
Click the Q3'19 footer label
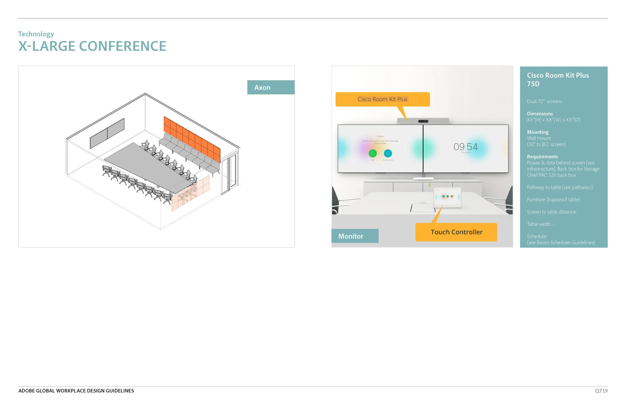pos(601,391)
